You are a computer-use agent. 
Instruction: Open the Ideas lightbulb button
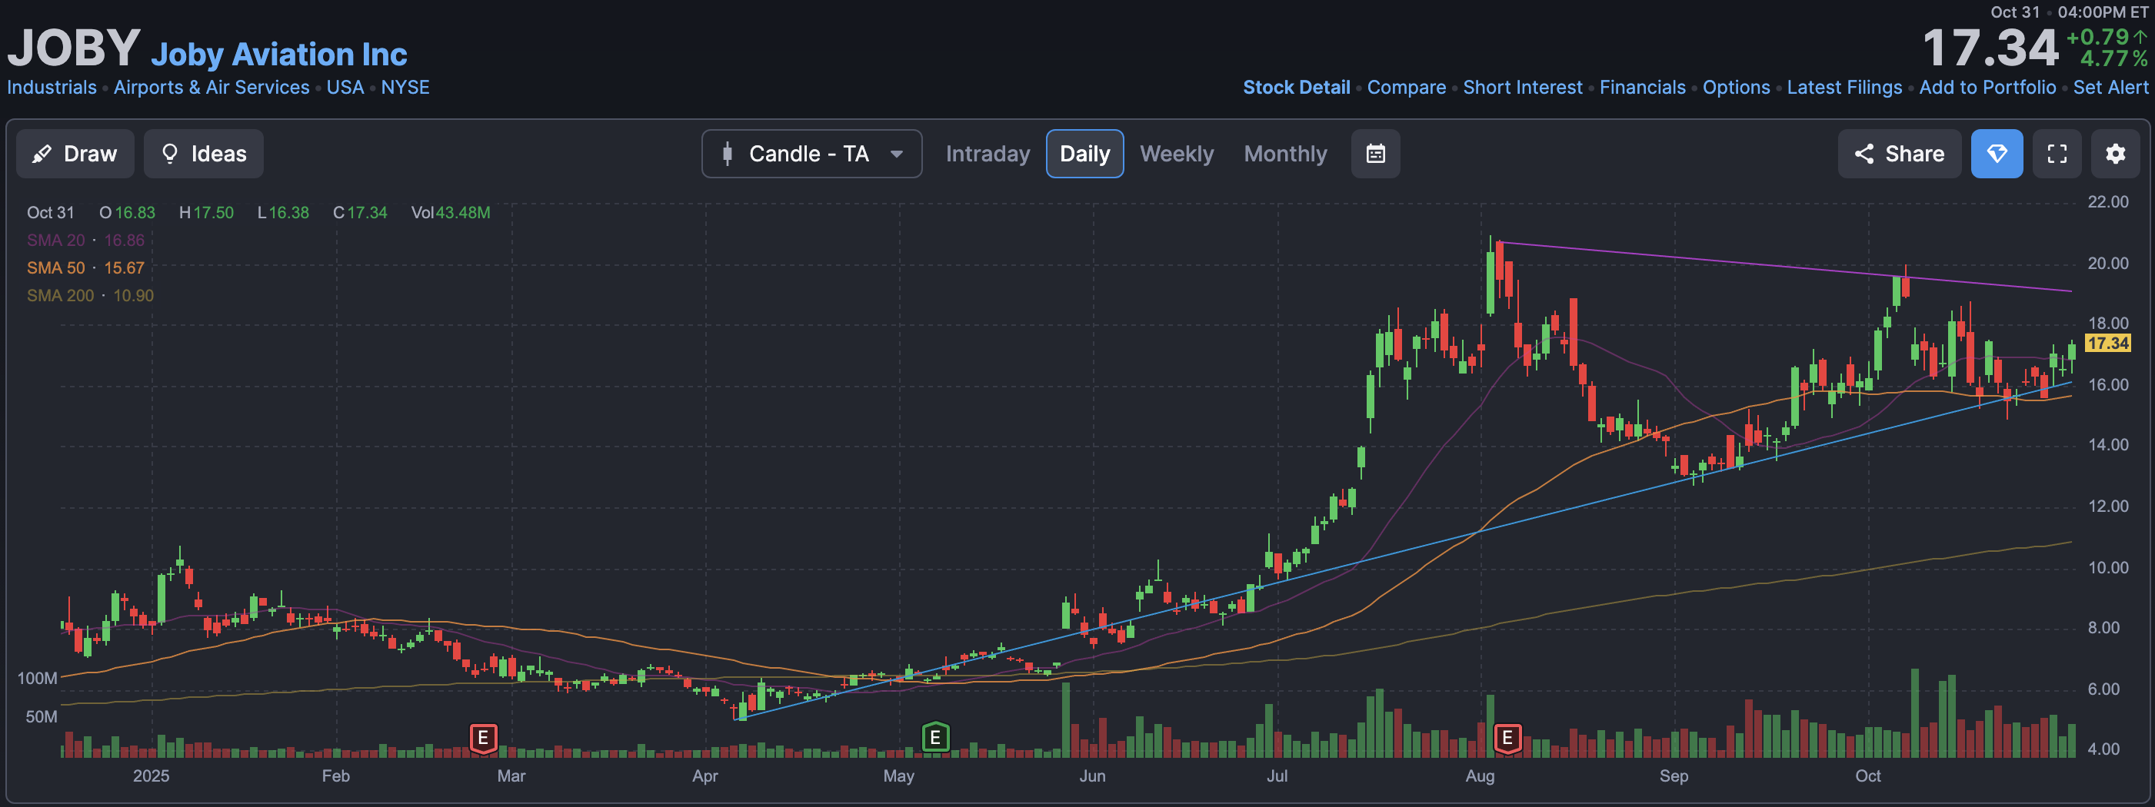203,154
